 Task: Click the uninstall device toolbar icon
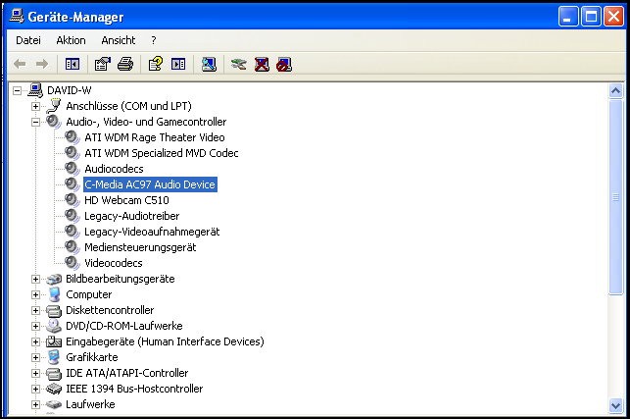262,64
